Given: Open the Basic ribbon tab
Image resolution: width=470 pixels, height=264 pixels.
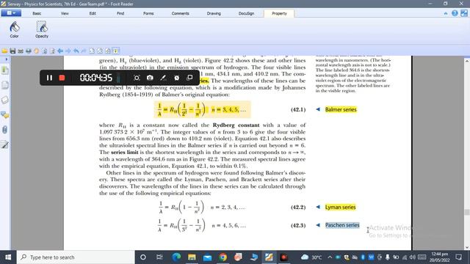Looking at the screenshot, I should pos(37,13).
